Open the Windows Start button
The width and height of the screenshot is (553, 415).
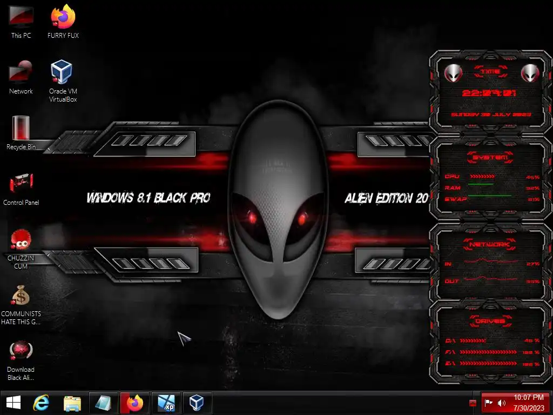pyautogui.click(x=14, y=403)
